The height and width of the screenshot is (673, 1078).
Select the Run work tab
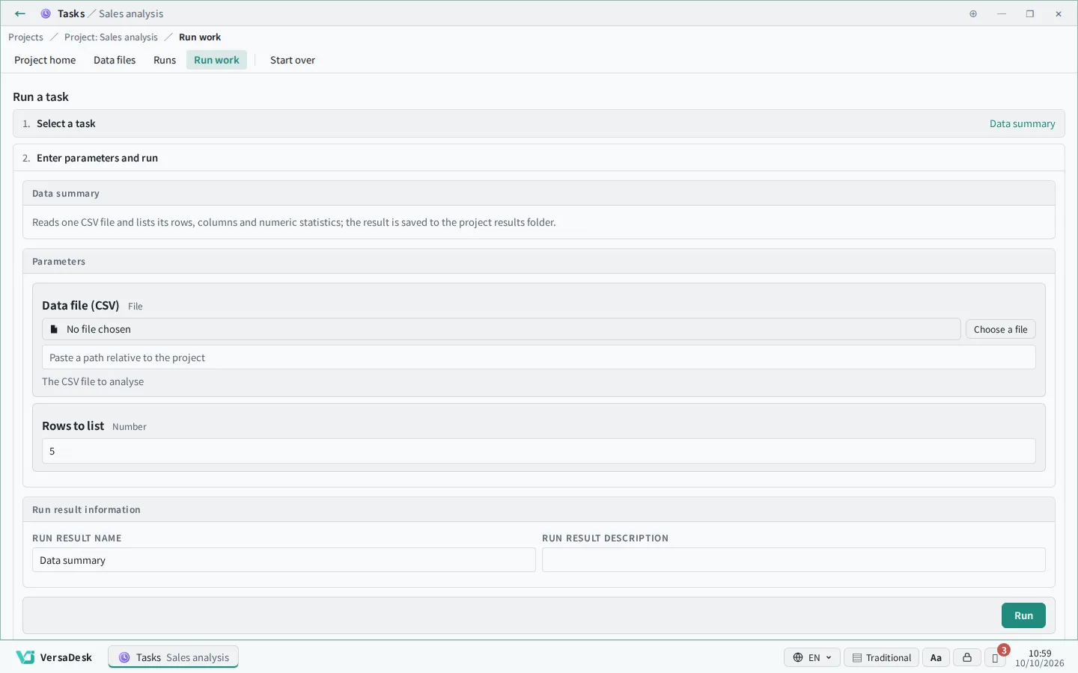[216, 60]
